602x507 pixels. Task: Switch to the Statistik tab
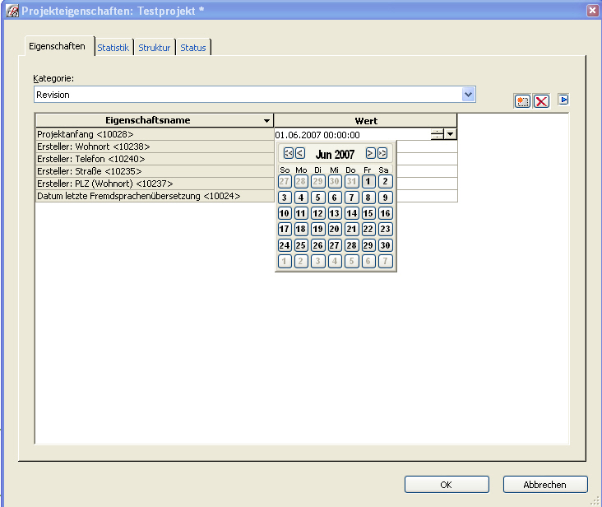tap(113, 48)
